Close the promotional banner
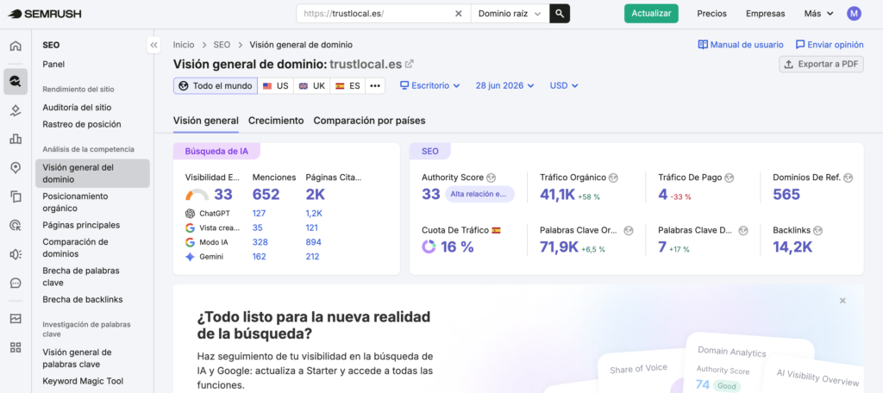Screen dimensions: 883x393 pyautogui.click(x=842, y=301)
